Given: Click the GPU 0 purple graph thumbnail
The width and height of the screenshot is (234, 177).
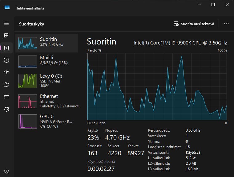Looking at the screenshot, I should click(x=28, y=121).
